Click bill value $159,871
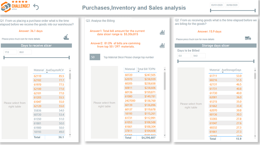This screenshot has width=260, height=145. [x=150, y=92]
